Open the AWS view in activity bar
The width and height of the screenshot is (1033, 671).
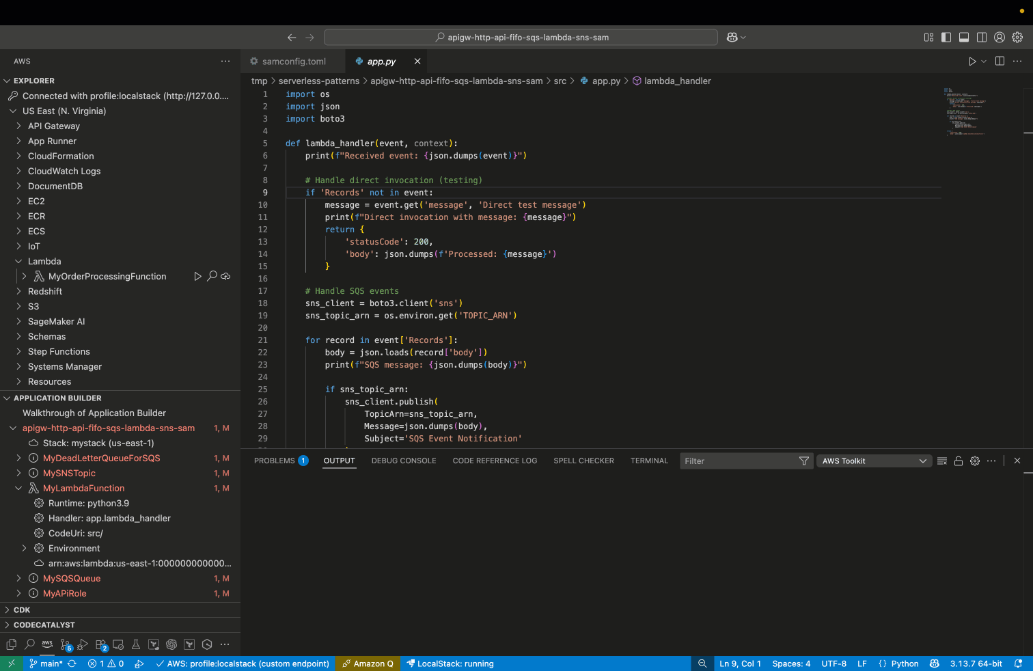(47, 644)
